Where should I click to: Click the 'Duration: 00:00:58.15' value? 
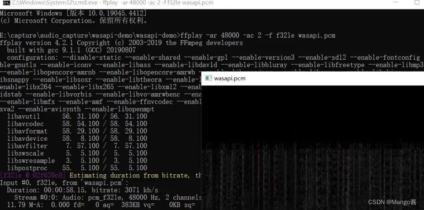click(x=48, y=190)
